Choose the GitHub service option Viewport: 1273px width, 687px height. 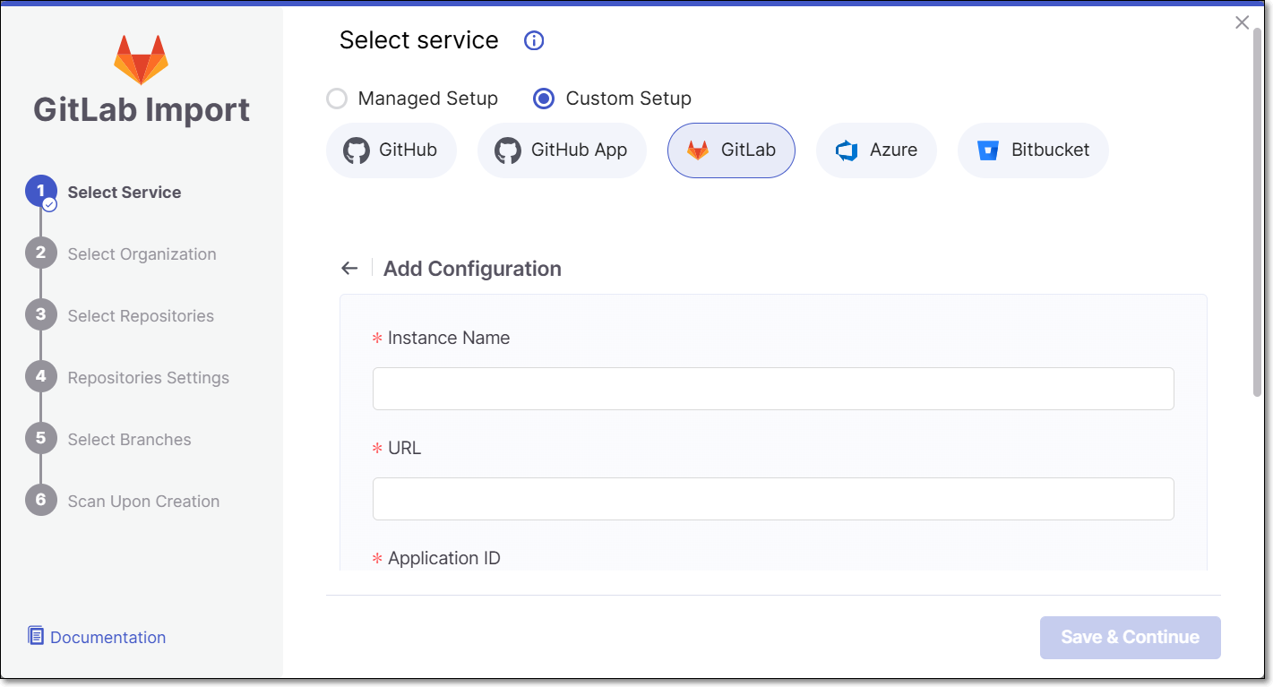click(x=391, y=150)
